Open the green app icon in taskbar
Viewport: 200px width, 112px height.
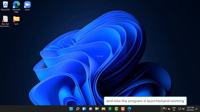tap(110, 109)
